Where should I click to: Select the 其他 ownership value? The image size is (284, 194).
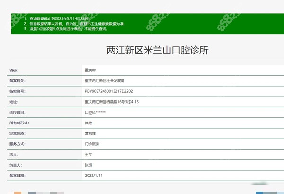coord(89,123)
